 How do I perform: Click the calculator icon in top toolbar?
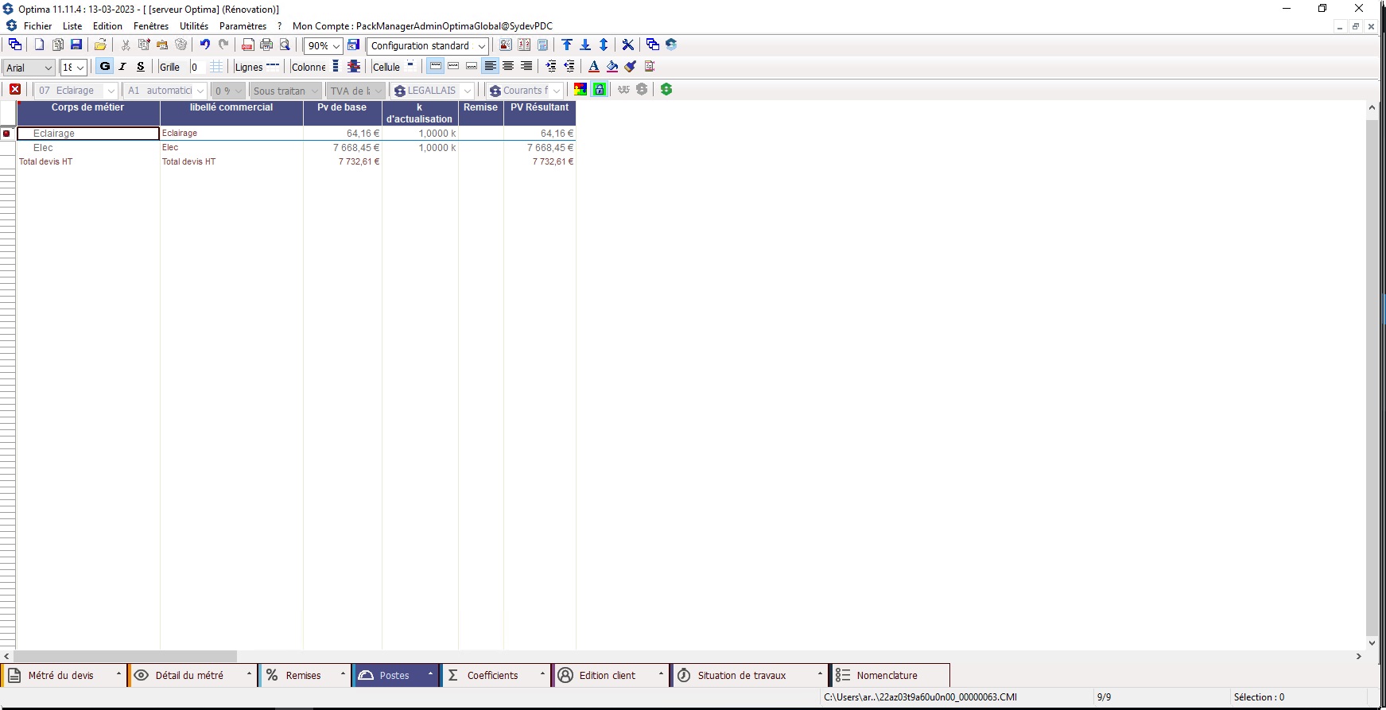point(543,45)
